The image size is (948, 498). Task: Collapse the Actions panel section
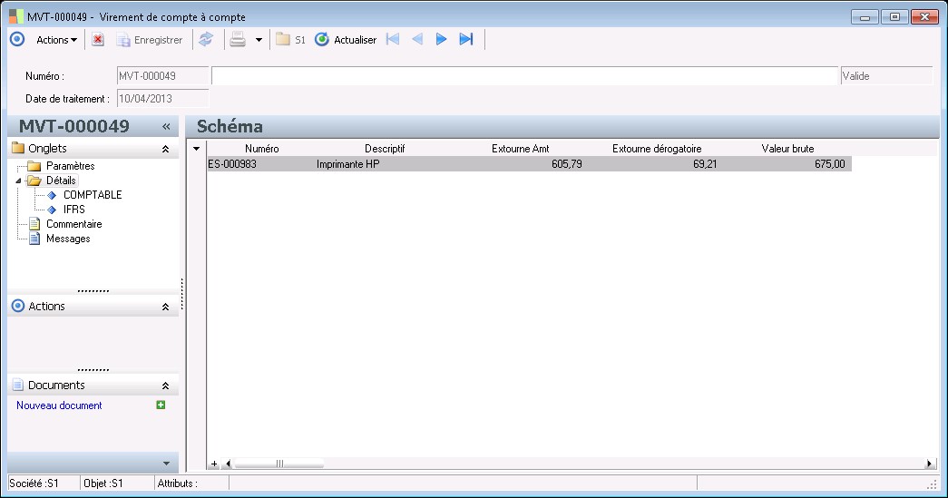(x=166, y=307)
